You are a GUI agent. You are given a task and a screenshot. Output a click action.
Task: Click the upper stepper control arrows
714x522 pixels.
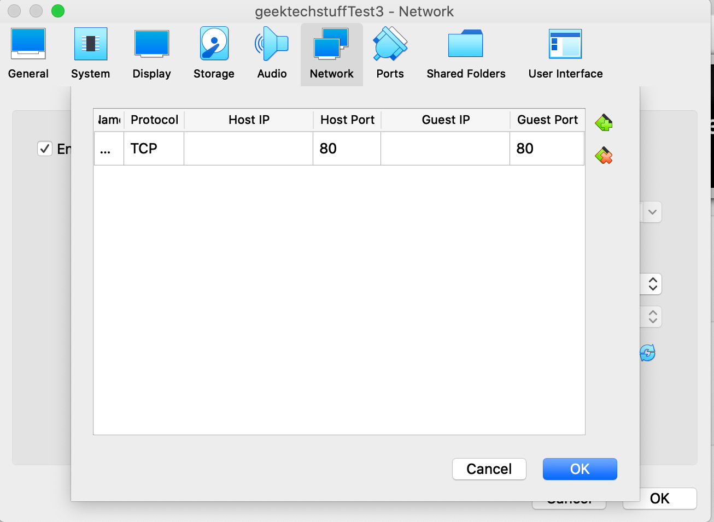click(653, 284)
